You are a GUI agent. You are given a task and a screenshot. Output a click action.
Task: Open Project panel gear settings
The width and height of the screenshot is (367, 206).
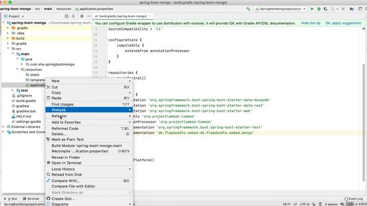point(81,16)
